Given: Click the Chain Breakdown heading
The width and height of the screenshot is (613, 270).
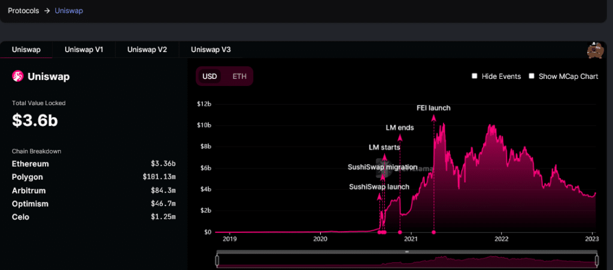Looking at the screenshot, I should (37, 151).
